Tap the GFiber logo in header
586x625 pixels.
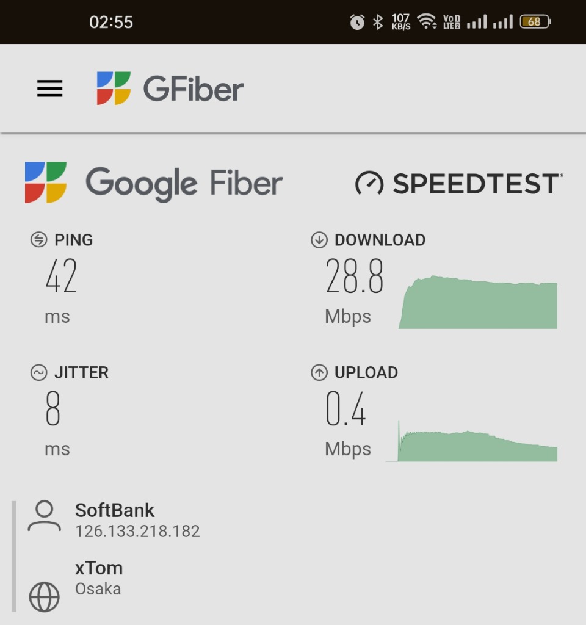[x=170, y=89]
